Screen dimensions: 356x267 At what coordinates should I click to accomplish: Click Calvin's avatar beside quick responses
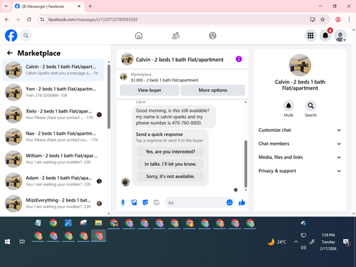pyautogui.click(x=125, y=182)
